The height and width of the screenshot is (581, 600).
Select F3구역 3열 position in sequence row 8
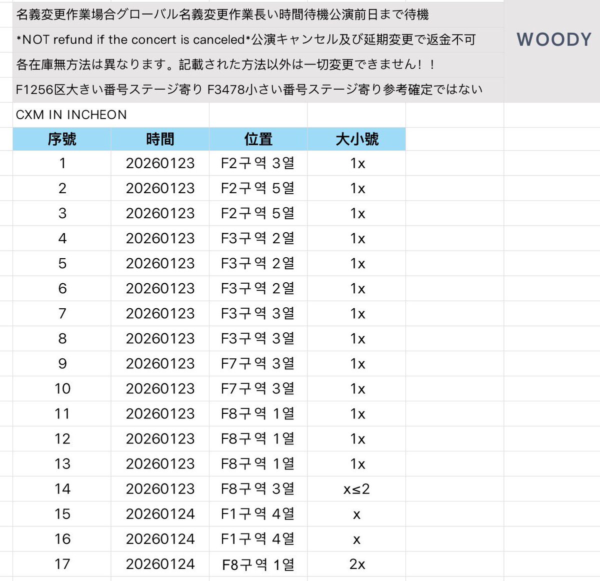click(x=258, y=338)
